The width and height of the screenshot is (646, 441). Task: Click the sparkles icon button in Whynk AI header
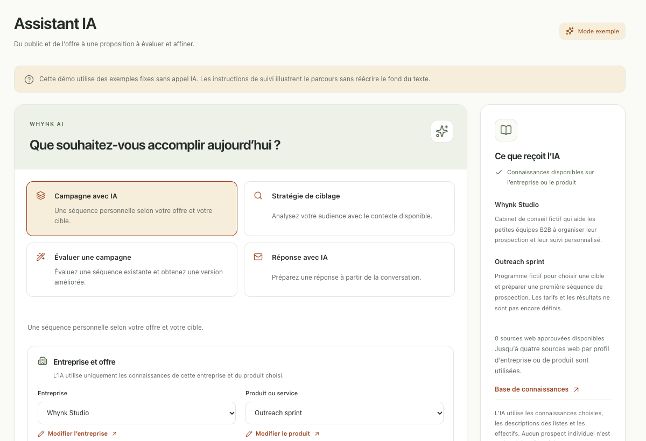(442, 131)
